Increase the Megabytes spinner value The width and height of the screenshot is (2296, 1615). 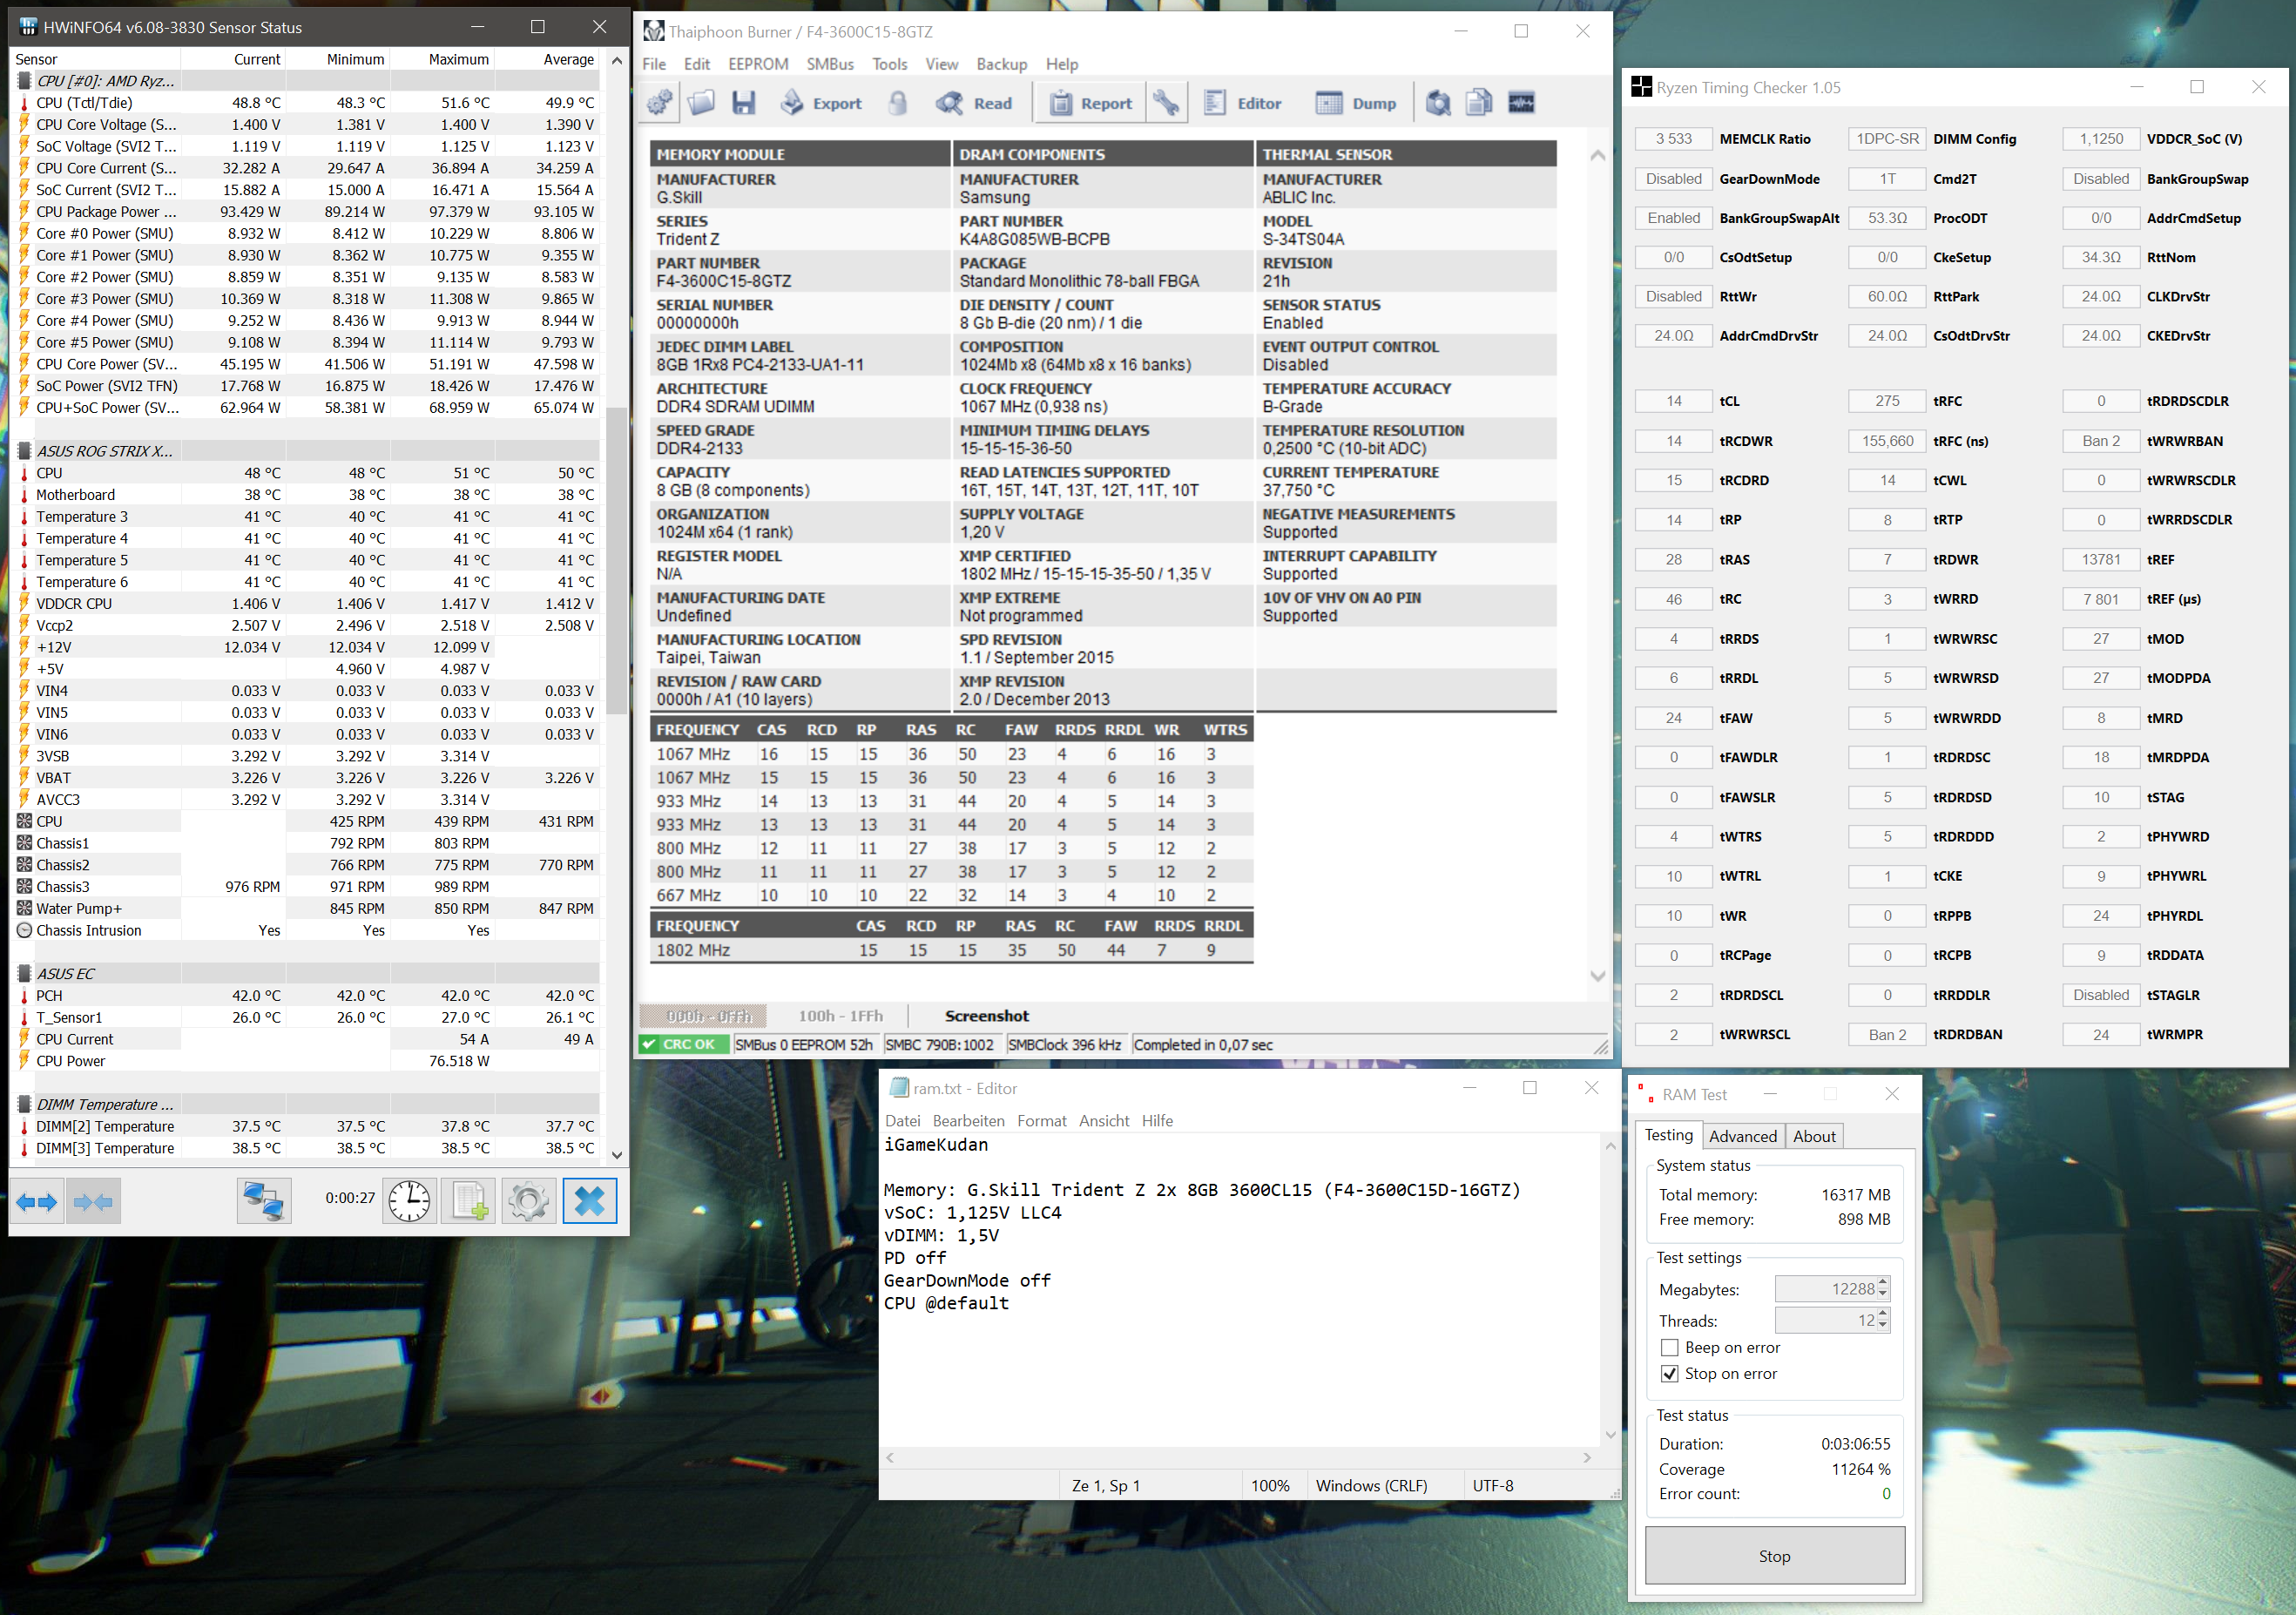pyautogui.click(x=1883, y=1283)
